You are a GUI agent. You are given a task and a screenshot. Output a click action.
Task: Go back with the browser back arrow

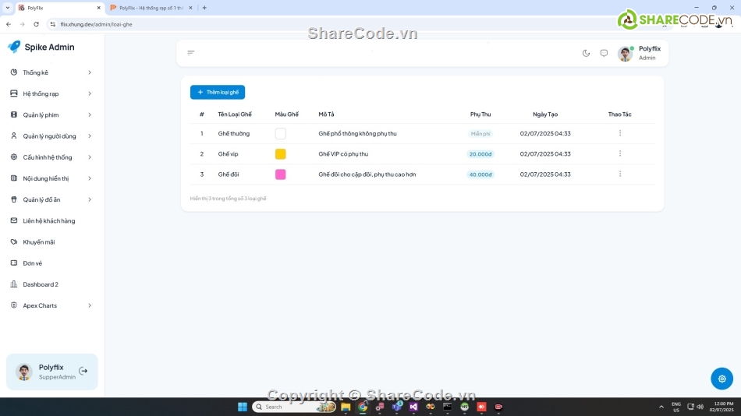click(9, 24)
